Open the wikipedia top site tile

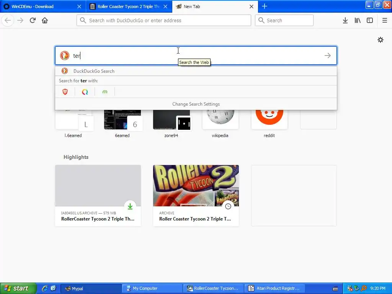(x=220, y=124)
